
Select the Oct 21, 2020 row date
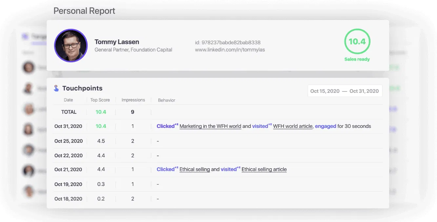[x=68, y=170]
